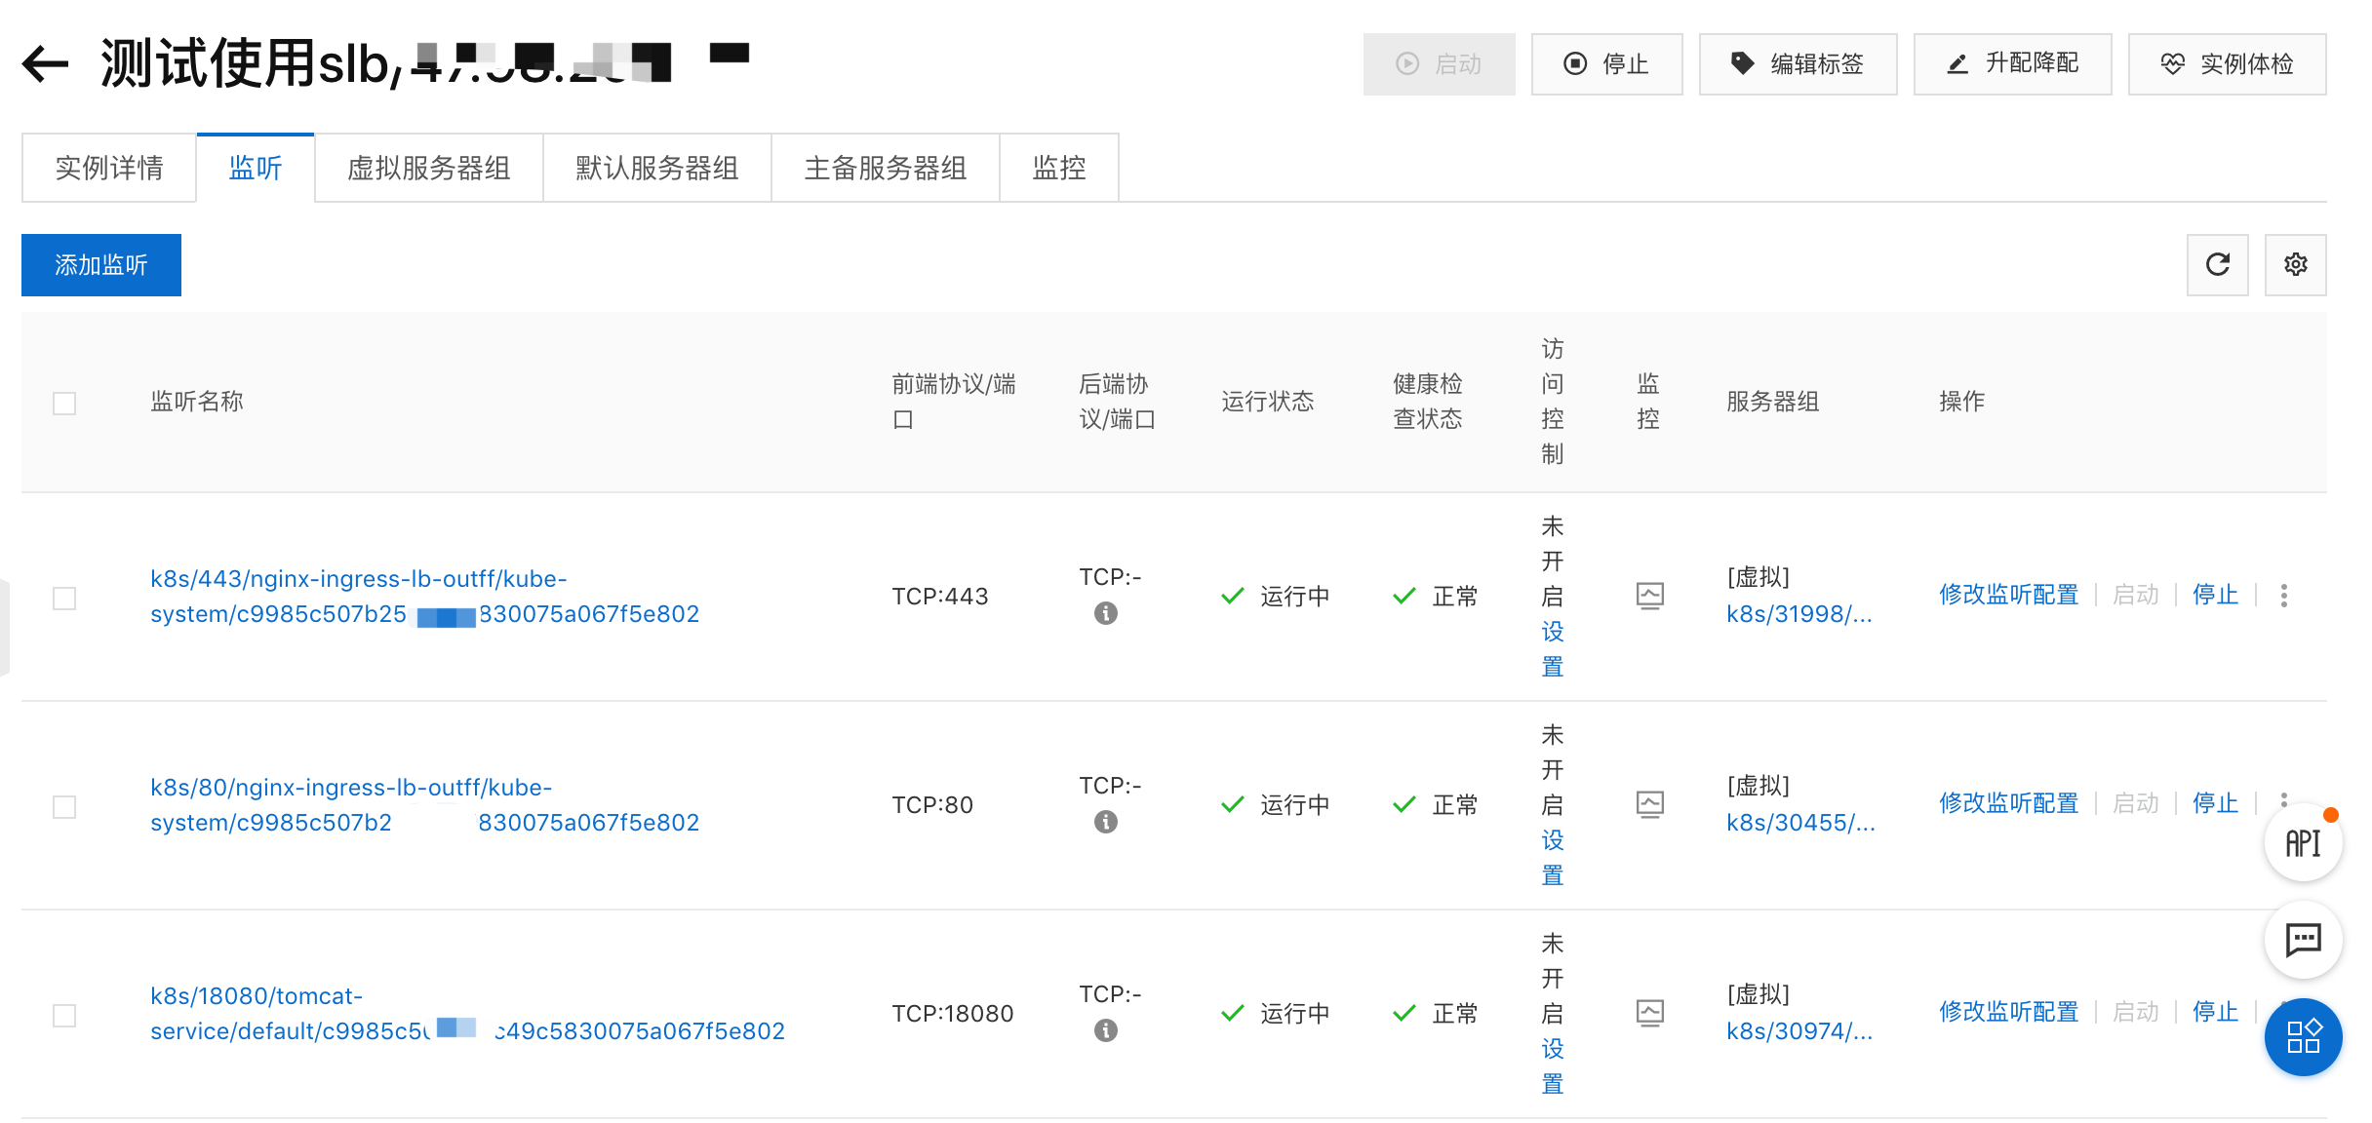
Task: Click the 添加监听 button
Action: [101, 264]
